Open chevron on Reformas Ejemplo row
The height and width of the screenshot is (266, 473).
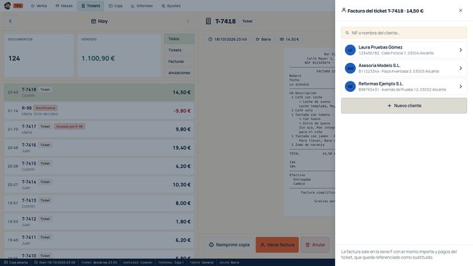461,87
